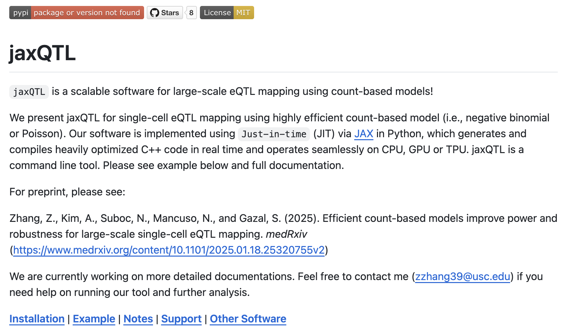This screenshot has height=330, width=569.
Task: Click the Just-in-time code snippet
Action: coord(274,134)
